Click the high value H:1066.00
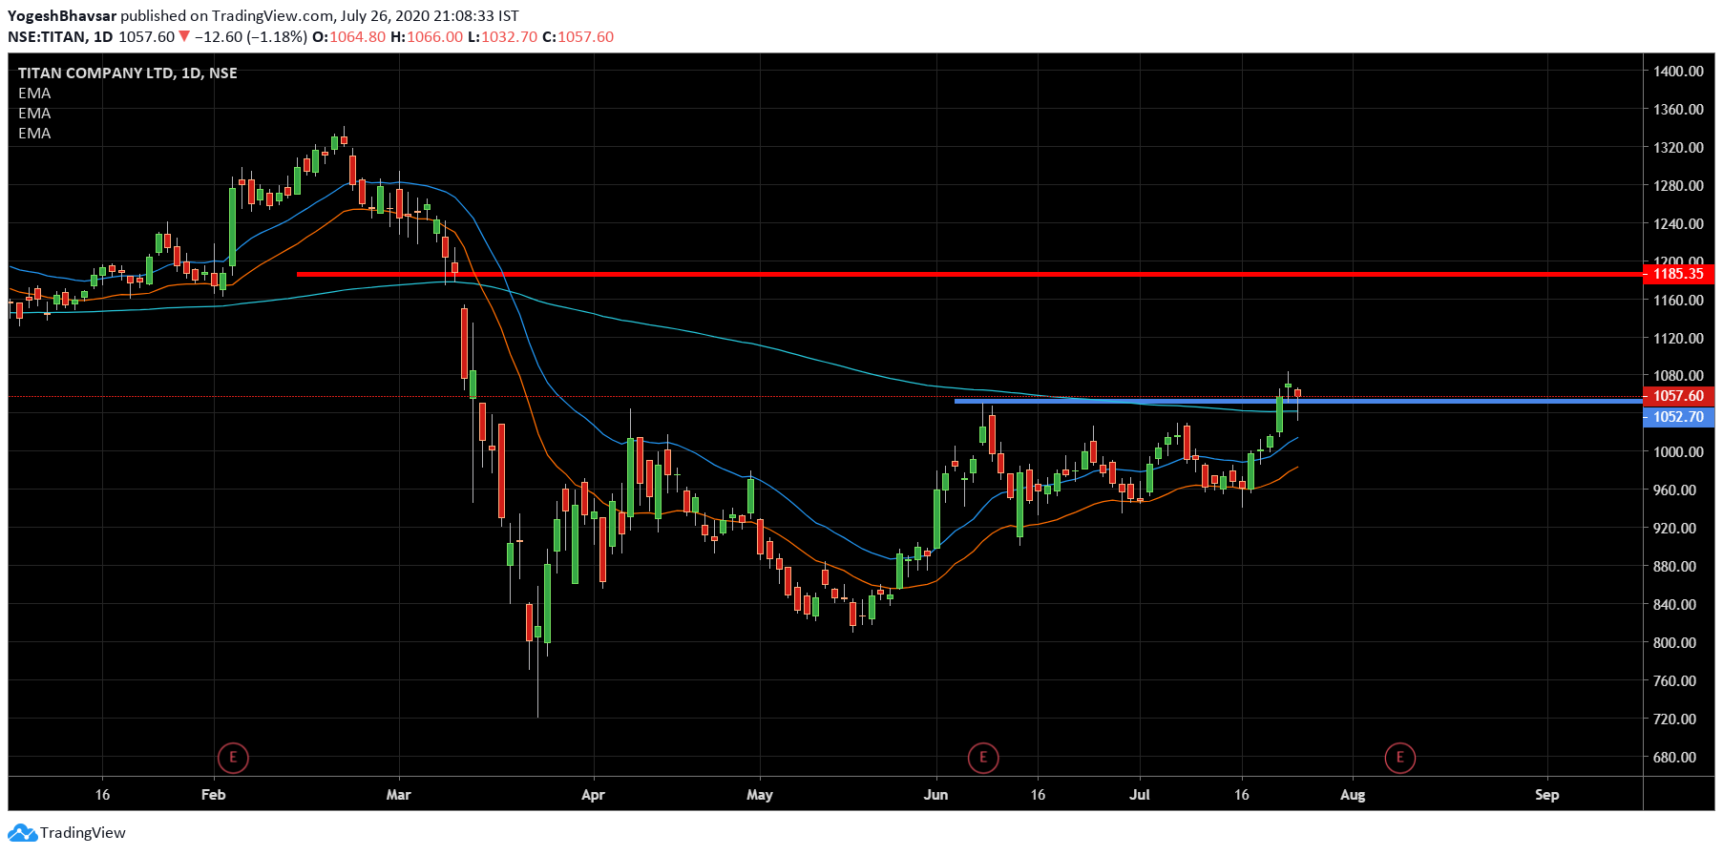The height and width of the screenshot is (855, 1723). tap(427, 36)
